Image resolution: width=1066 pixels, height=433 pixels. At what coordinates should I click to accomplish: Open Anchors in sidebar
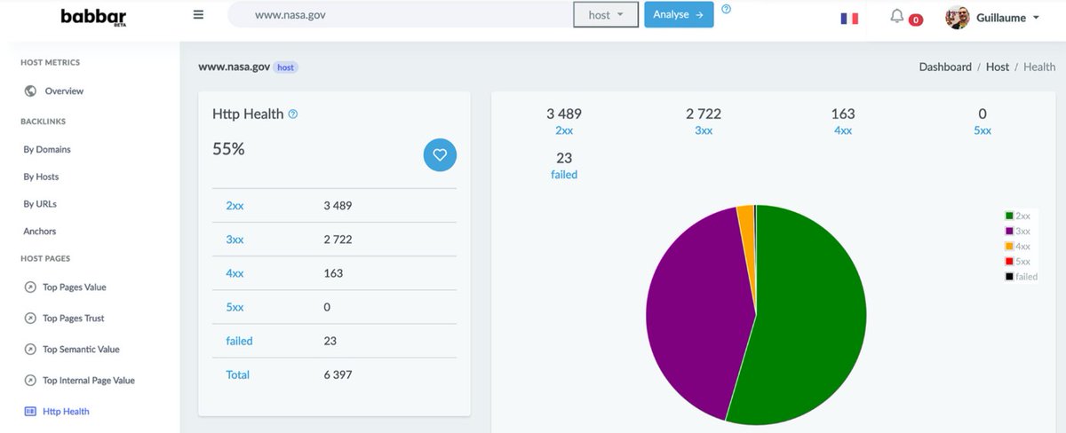pyautogui.click(x=40, y=232)
